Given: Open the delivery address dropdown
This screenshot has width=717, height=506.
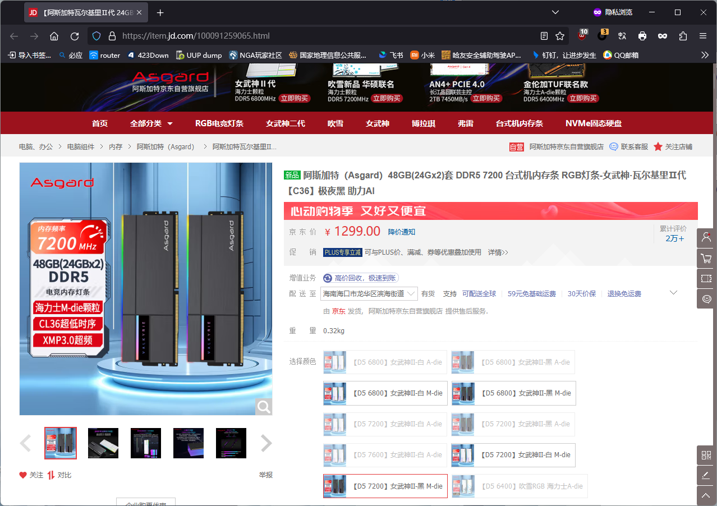Looking at the screenshot, I should [x=369, y=293].
